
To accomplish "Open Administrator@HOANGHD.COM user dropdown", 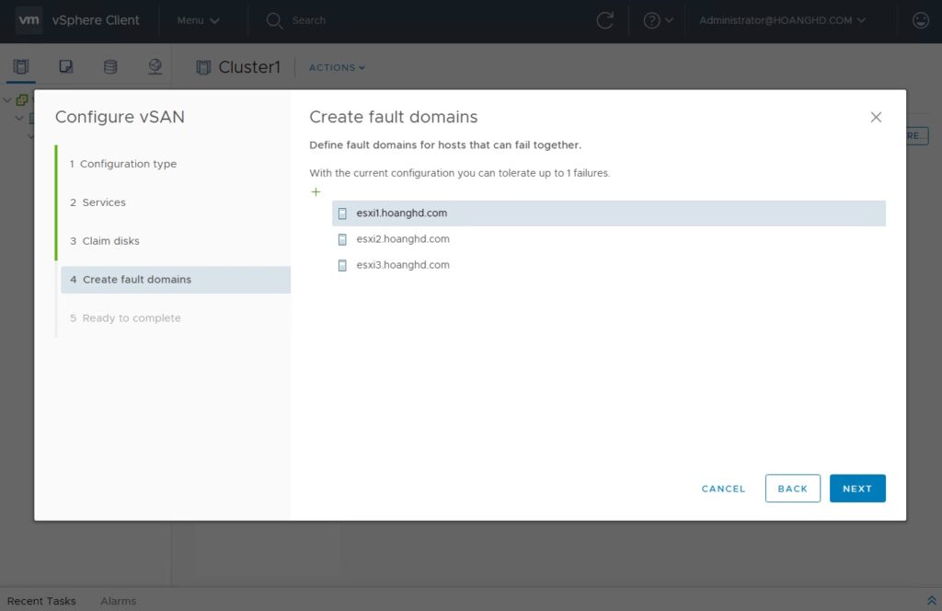I will tap(782, 20).
